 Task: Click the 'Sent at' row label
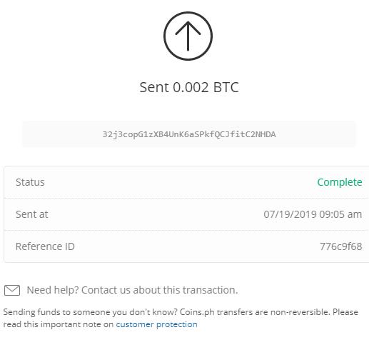[x=32, y=214]
